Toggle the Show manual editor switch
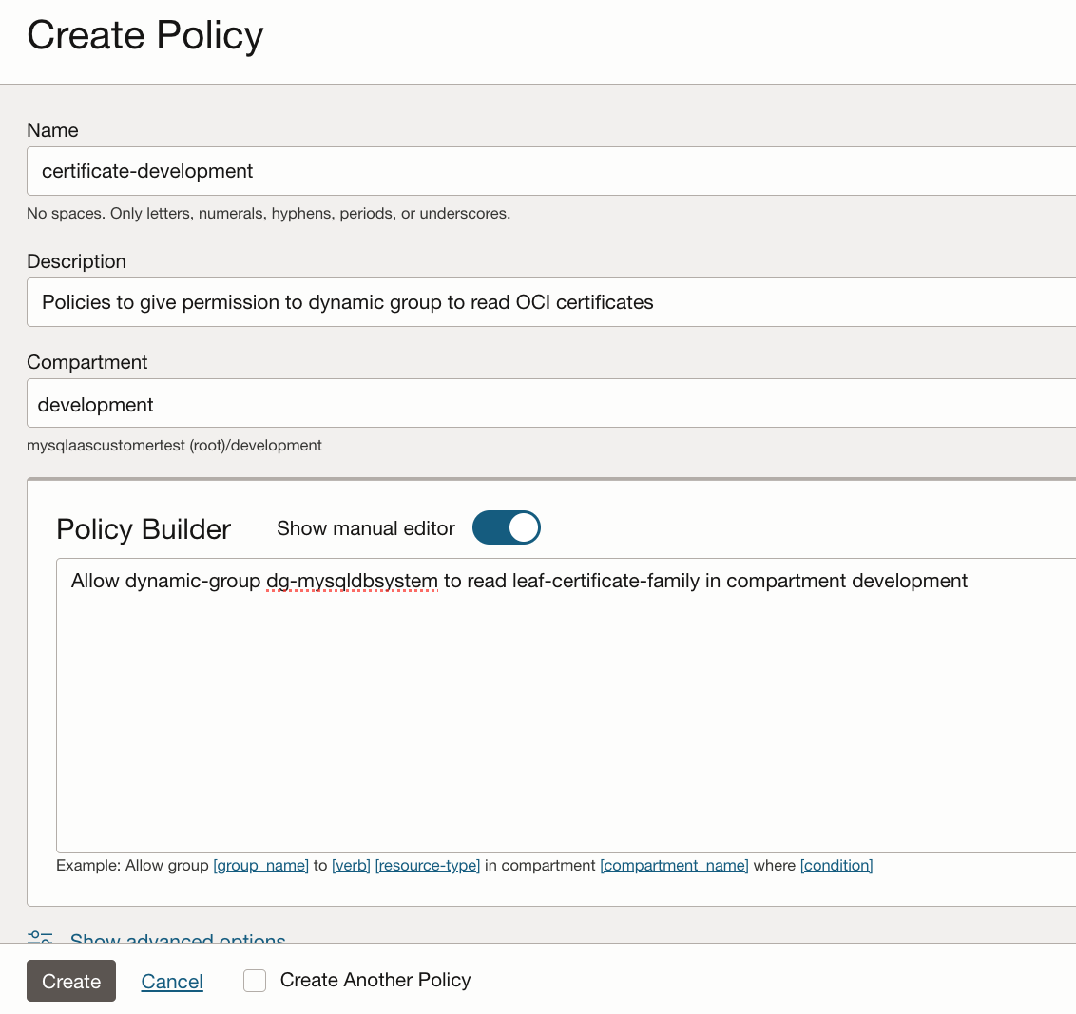Screen dimensions: 1076x1014 click(507, 527)
